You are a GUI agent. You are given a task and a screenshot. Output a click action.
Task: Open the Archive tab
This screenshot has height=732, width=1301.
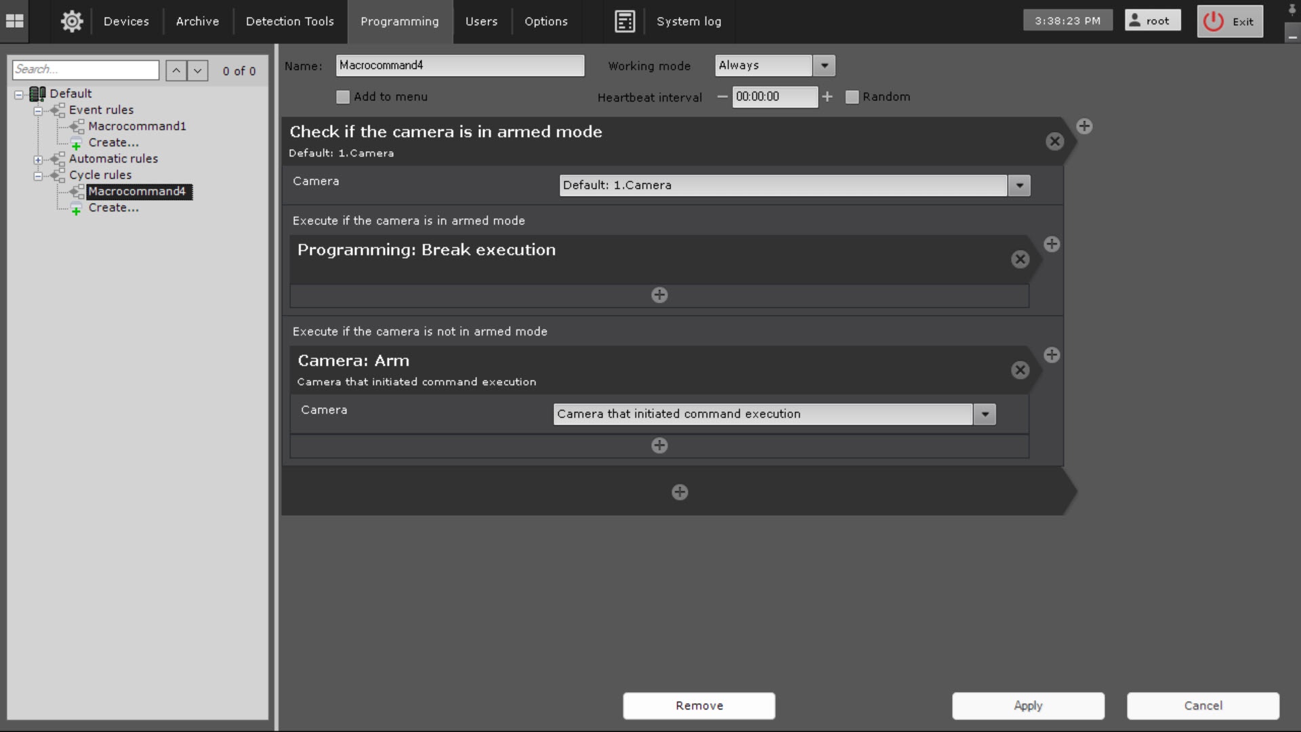point(197,21)
